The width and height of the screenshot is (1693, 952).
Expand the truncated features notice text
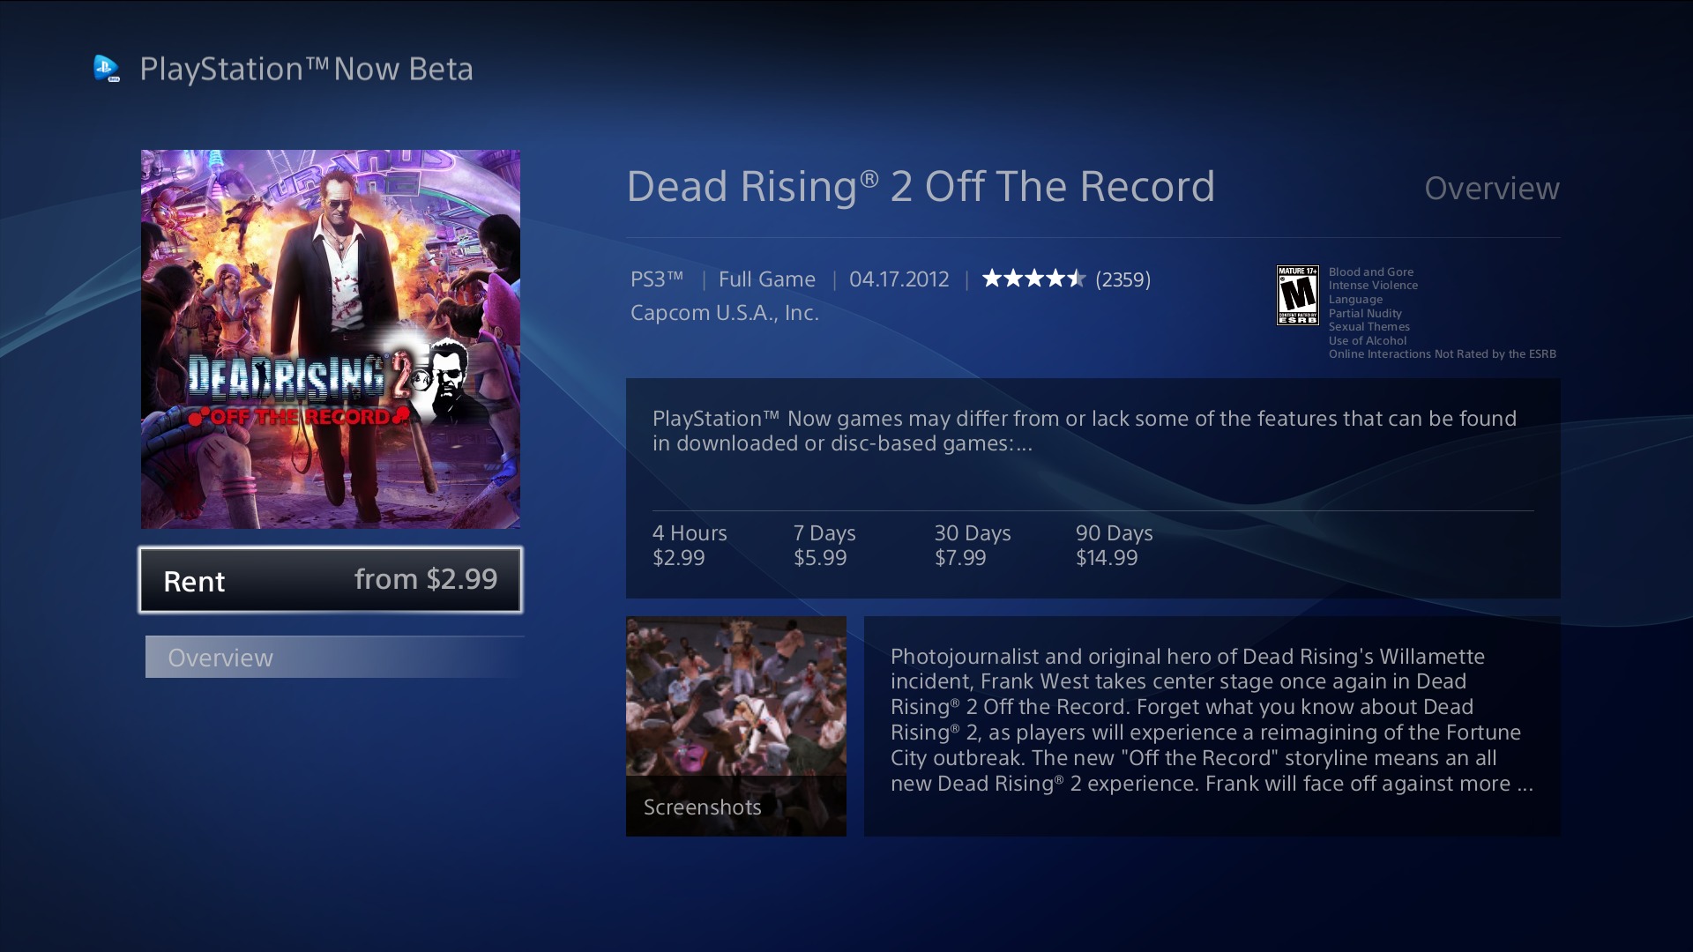tap(1083, 432)
